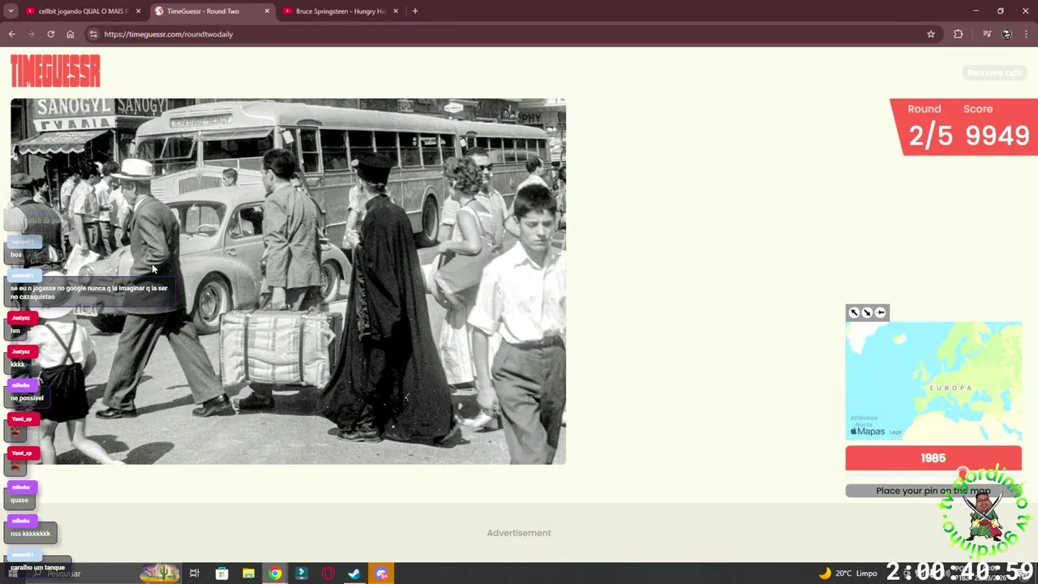Screen dimensions: 1038x584
Task: Open Microsoft Store from the taskbar
Action: click(x=221, y=573)
